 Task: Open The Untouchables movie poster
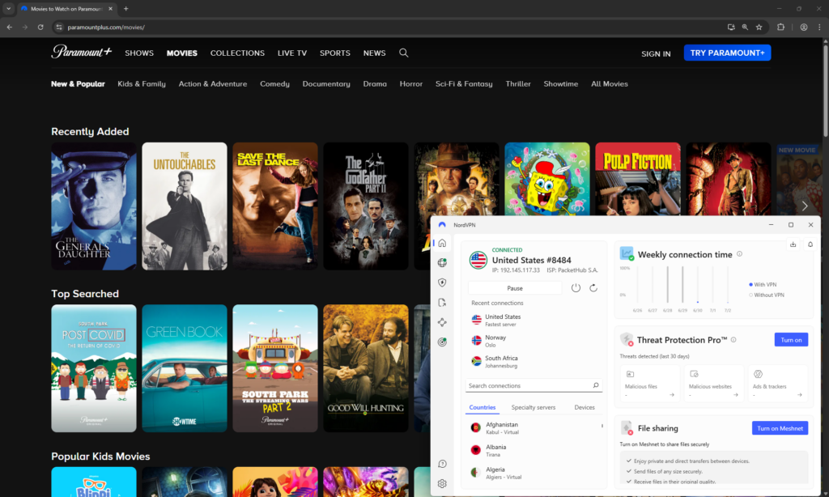(185, 206)
